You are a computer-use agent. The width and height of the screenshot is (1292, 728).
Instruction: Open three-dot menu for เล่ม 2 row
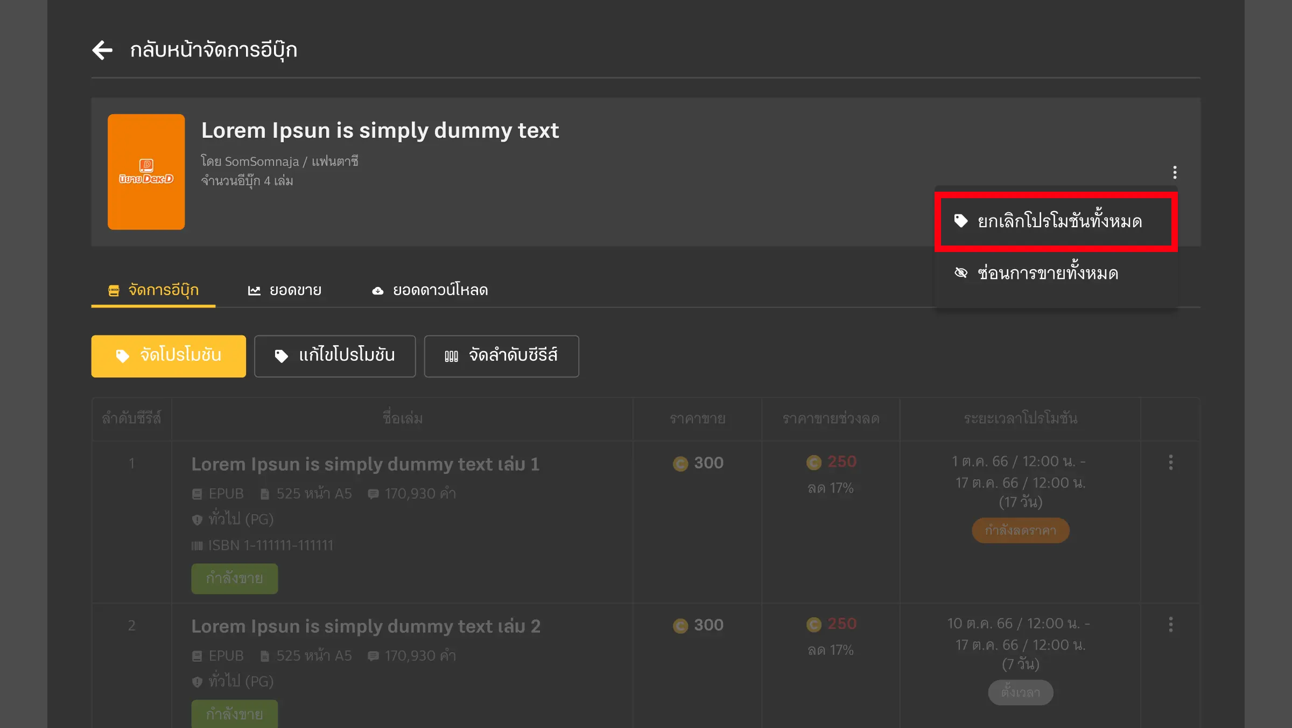pos(1171,625)
